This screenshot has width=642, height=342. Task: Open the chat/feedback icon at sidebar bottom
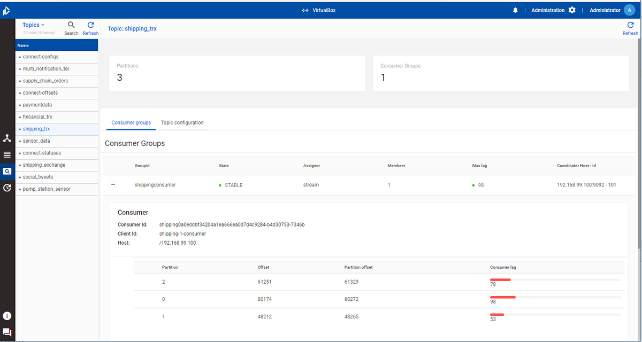point(7,332)
